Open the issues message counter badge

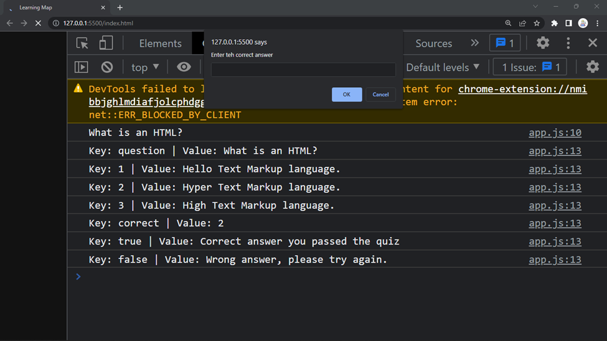[505, 43]
